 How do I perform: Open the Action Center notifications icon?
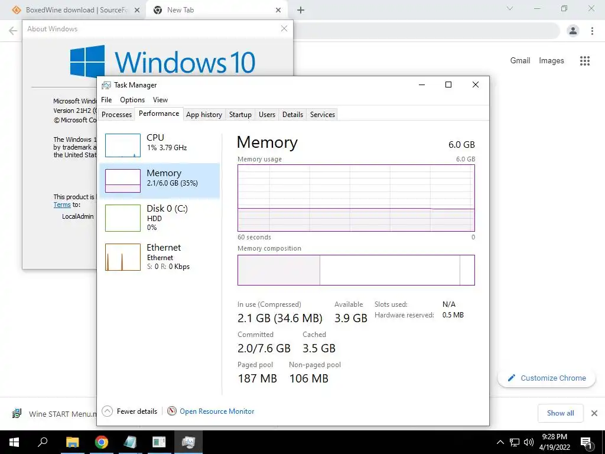[x=587, y=442]
